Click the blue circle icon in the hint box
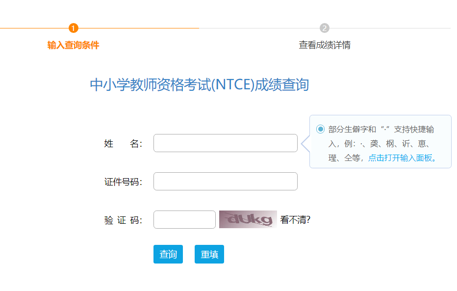 pyautogui.click(x=321, y=129)
